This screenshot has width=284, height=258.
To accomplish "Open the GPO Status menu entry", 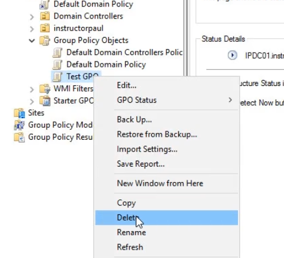I will (x=166, y=100).
